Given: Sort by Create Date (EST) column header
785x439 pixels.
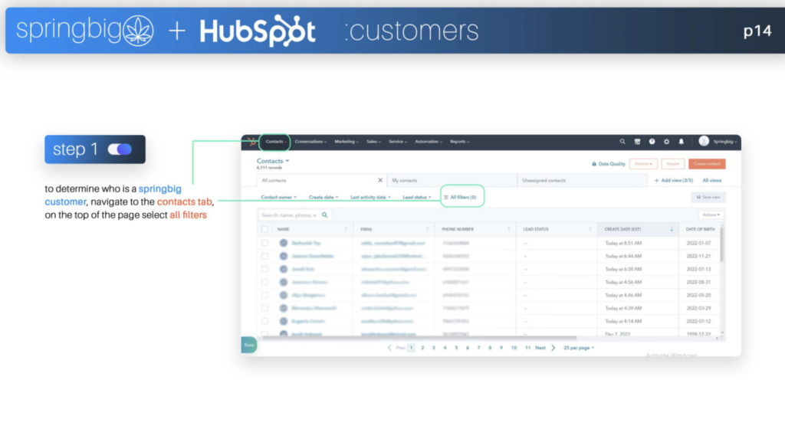Looking at the screenshot, I should pyautogui.click(x=639, y=229).
